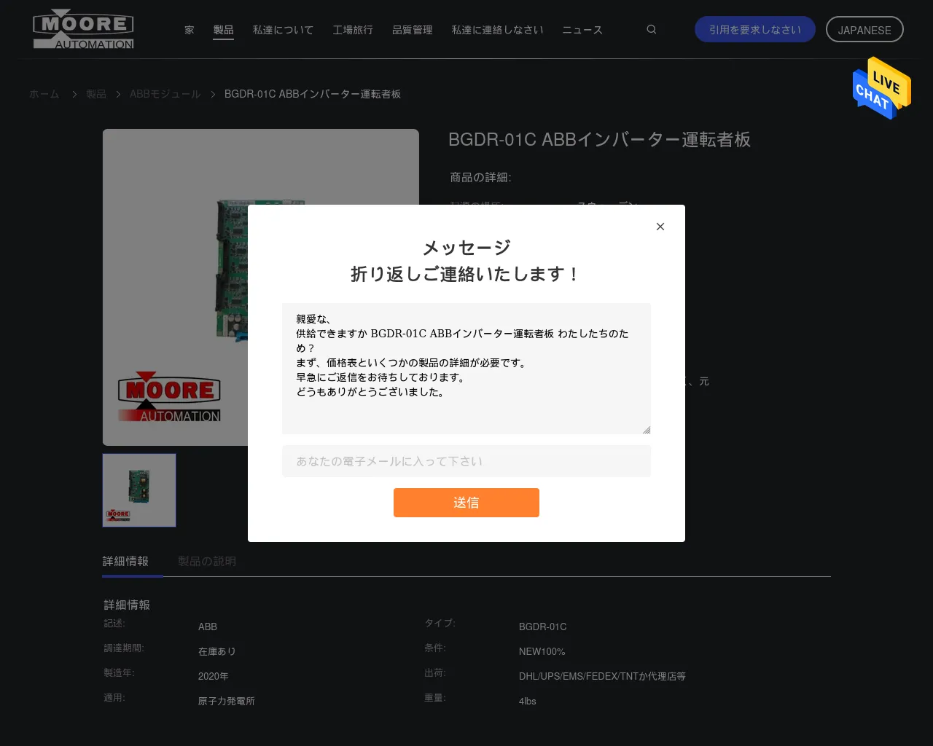Select the DHL/UPS/EMS/FEDEX/TNT shipping value
933x746 pixels.
click(x=602, y=676)
